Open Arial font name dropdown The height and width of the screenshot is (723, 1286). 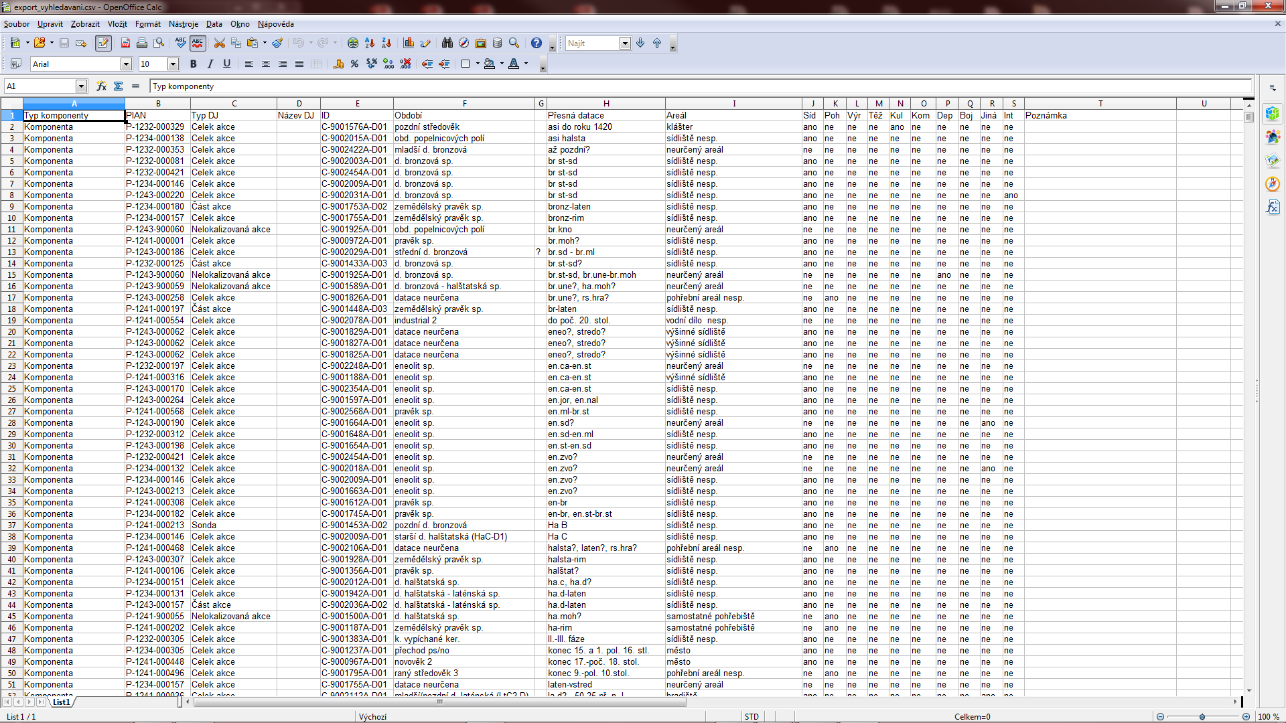[x=126, y=64]
